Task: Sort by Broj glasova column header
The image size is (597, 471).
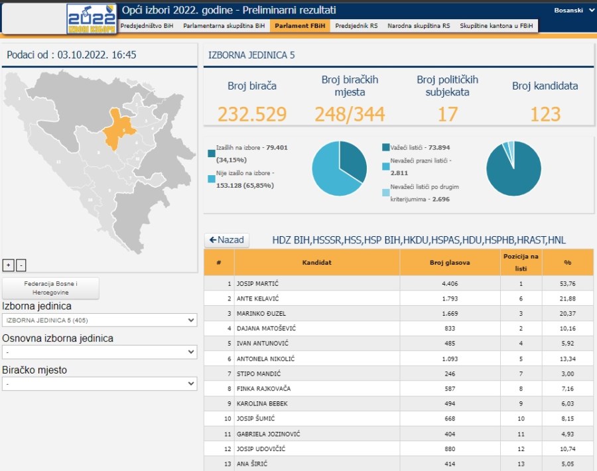Action: coord(450,262)
